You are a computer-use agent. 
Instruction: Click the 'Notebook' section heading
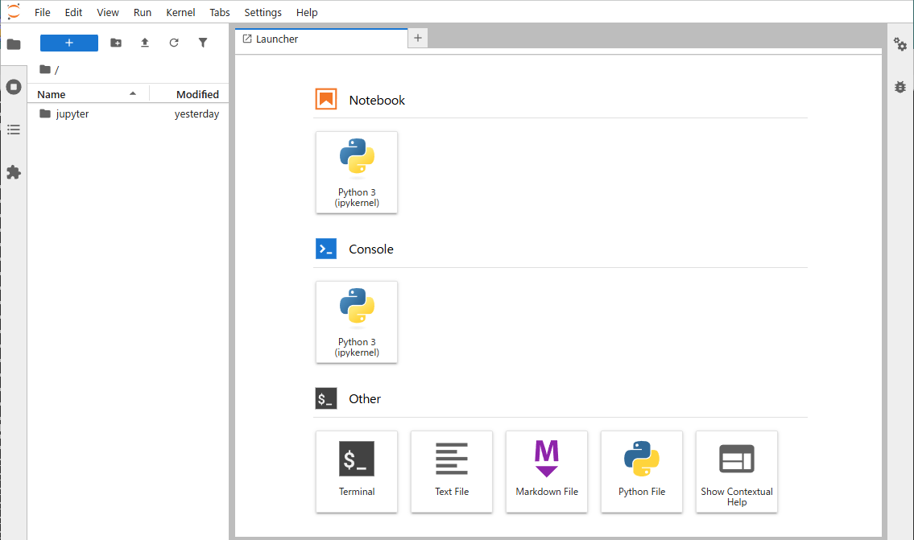tap(377, 100)
